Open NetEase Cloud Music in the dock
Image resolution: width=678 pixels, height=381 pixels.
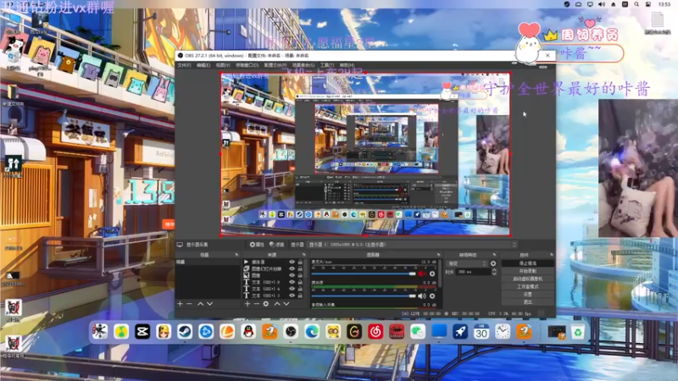375,332
